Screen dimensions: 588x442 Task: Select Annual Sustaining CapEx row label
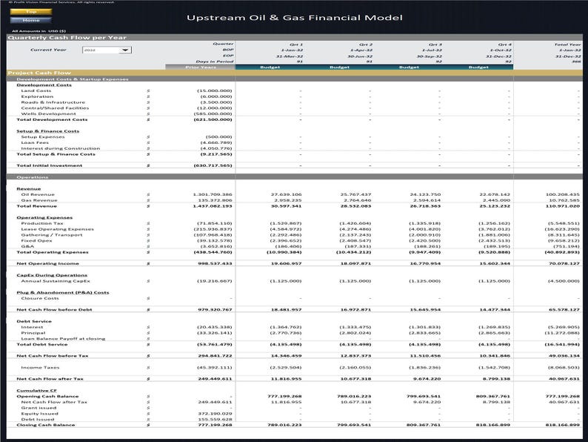click(x=56, y=281)
